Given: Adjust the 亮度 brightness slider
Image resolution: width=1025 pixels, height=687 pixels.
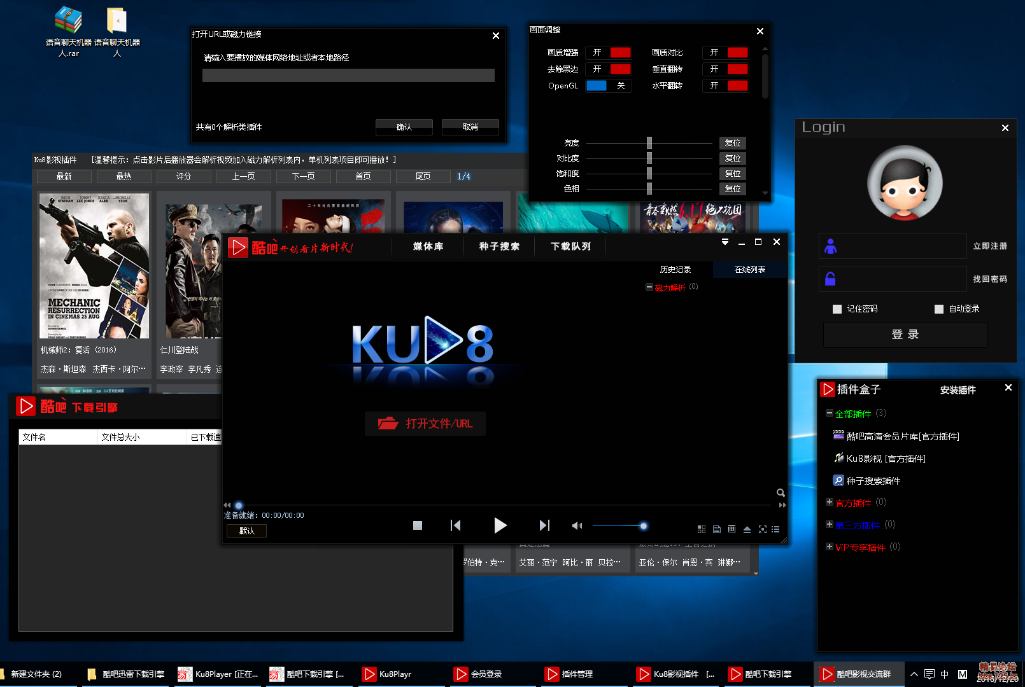Looking at the screenshot, I should click(649, 143).
